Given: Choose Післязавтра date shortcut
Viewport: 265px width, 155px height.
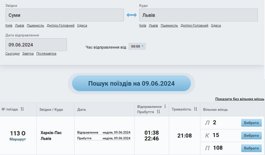Looking at the screenshot, I should [46, 54].
